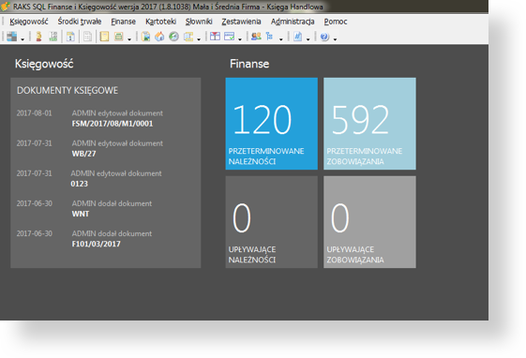Screen dimensions: 526x358
Task: Open document F101/03/2017
Action: coord(96,244)
